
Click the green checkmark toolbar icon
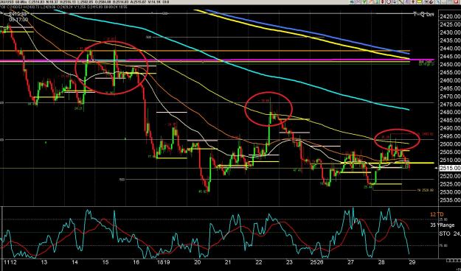coord(364,1)
